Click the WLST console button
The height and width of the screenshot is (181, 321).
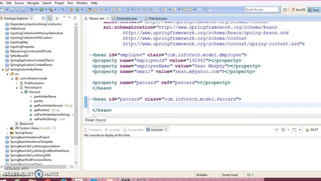coord(311,130)
